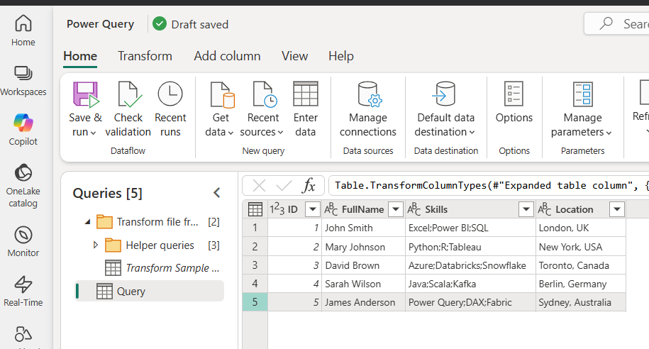Select the Query item in Queries list
The height and width of the screenshot is (349, 649).
131,291
